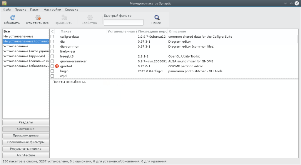
Task: Toggle checkbox for calligra-data package
Action: click(x=52, y=36)
